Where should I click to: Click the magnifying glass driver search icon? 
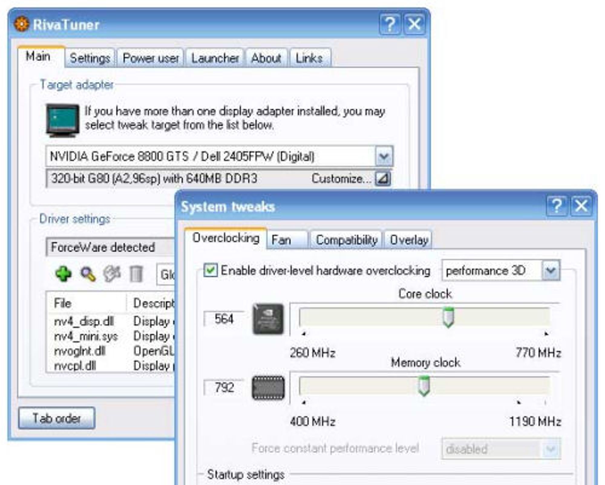88,274
